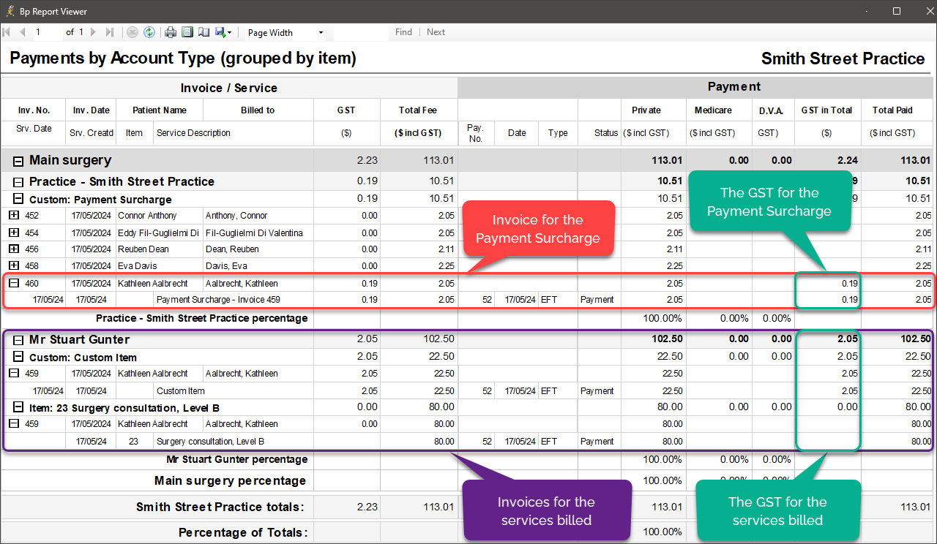
Task: Jump to the last page of report
Action: click(110, 32)
